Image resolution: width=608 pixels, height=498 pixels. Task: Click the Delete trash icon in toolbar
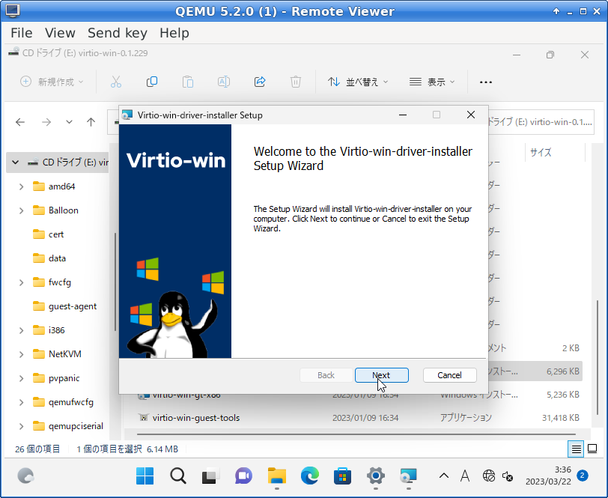(296, 82)
